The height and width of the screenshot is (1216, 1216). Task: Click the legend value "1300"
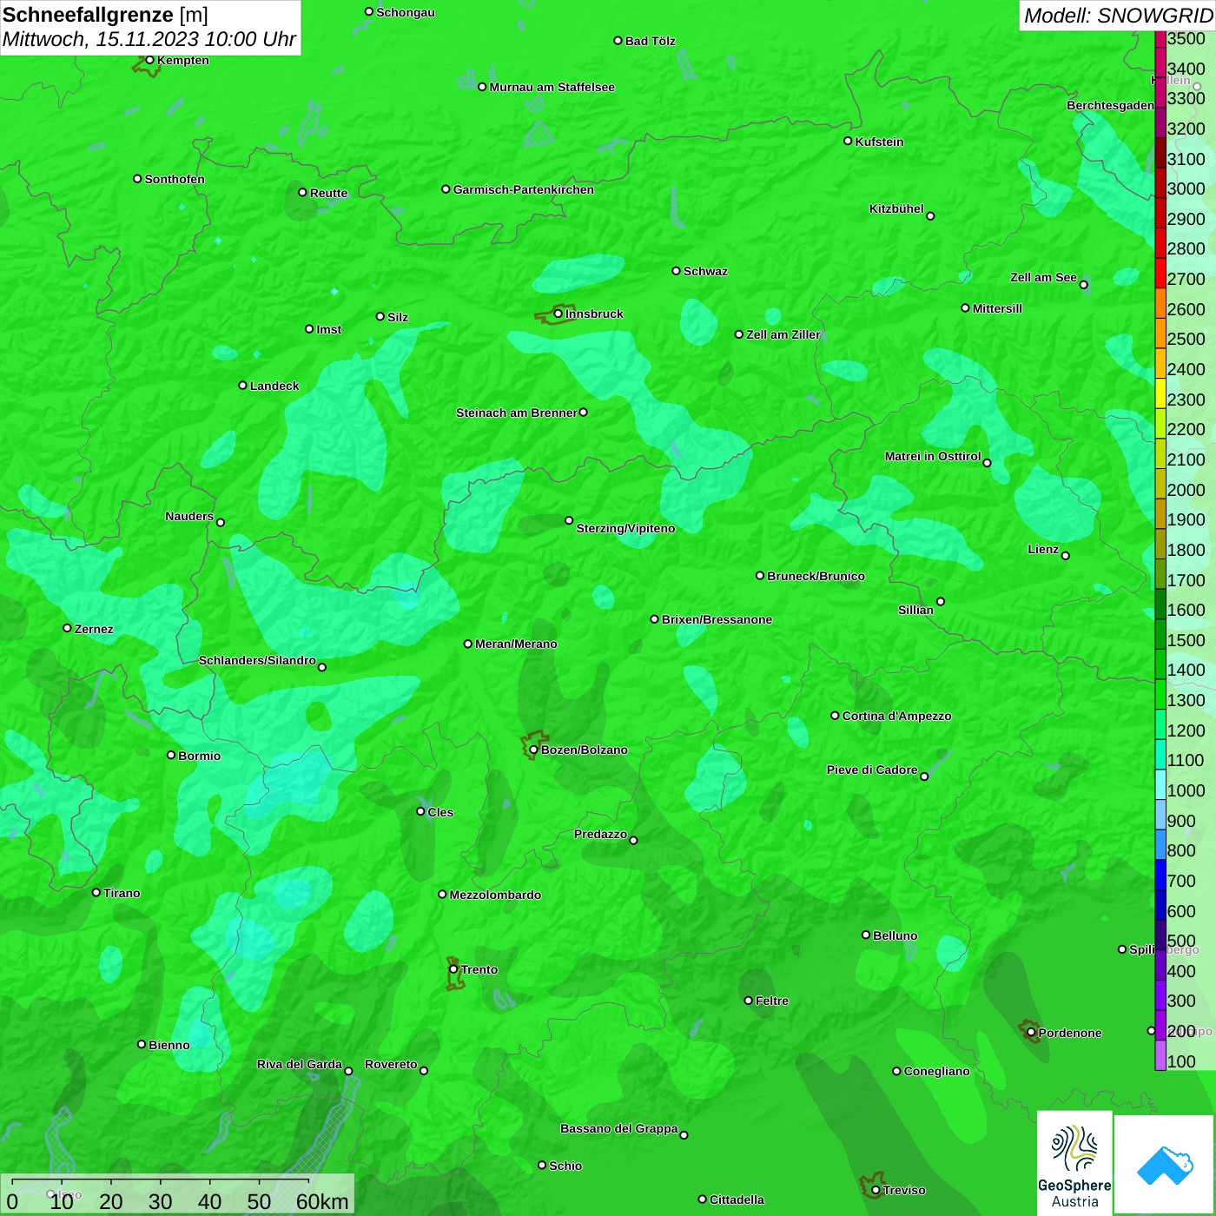pyautogui.click(x=1186, y=700)
